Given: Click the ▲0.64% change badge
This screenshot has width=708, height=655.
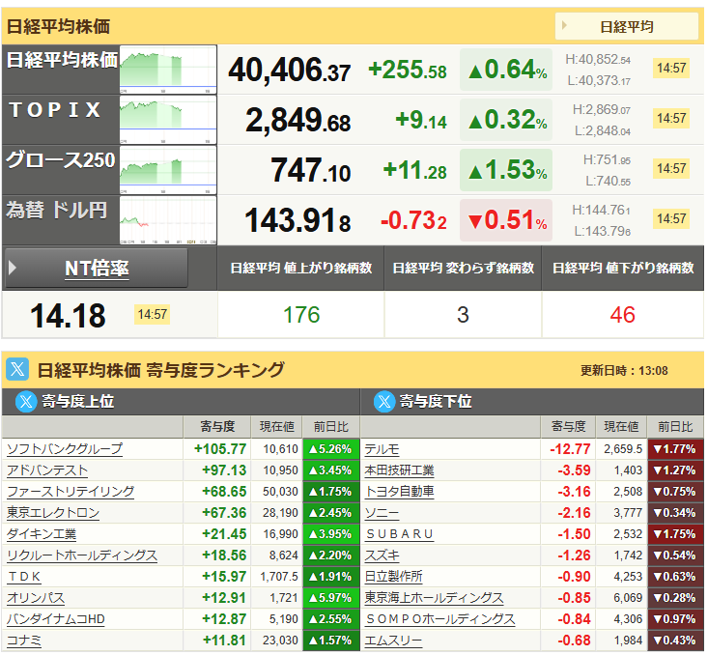Looking at the screenshot, I should click(506, 70).
